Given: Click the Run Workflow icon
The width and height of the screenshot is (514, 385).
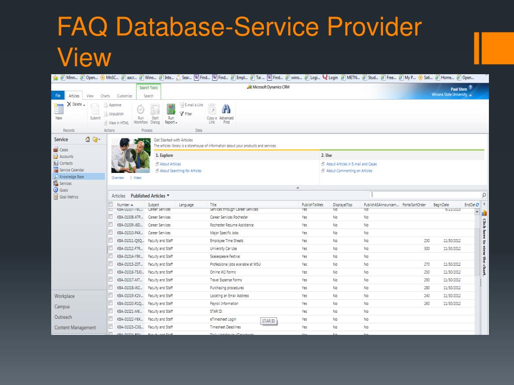Looking at the screenshot, I should [141, 109].
